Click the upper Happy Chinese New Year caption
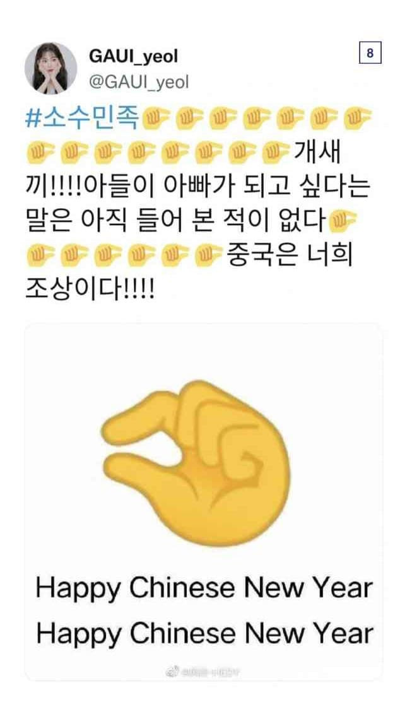The image size is (400, 717). click(x=204, y=590)
